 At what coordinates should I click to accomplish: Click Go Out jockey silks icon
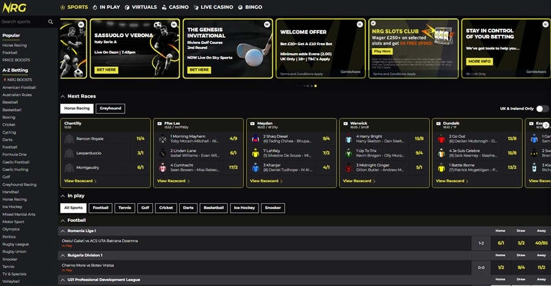(441, 138)
